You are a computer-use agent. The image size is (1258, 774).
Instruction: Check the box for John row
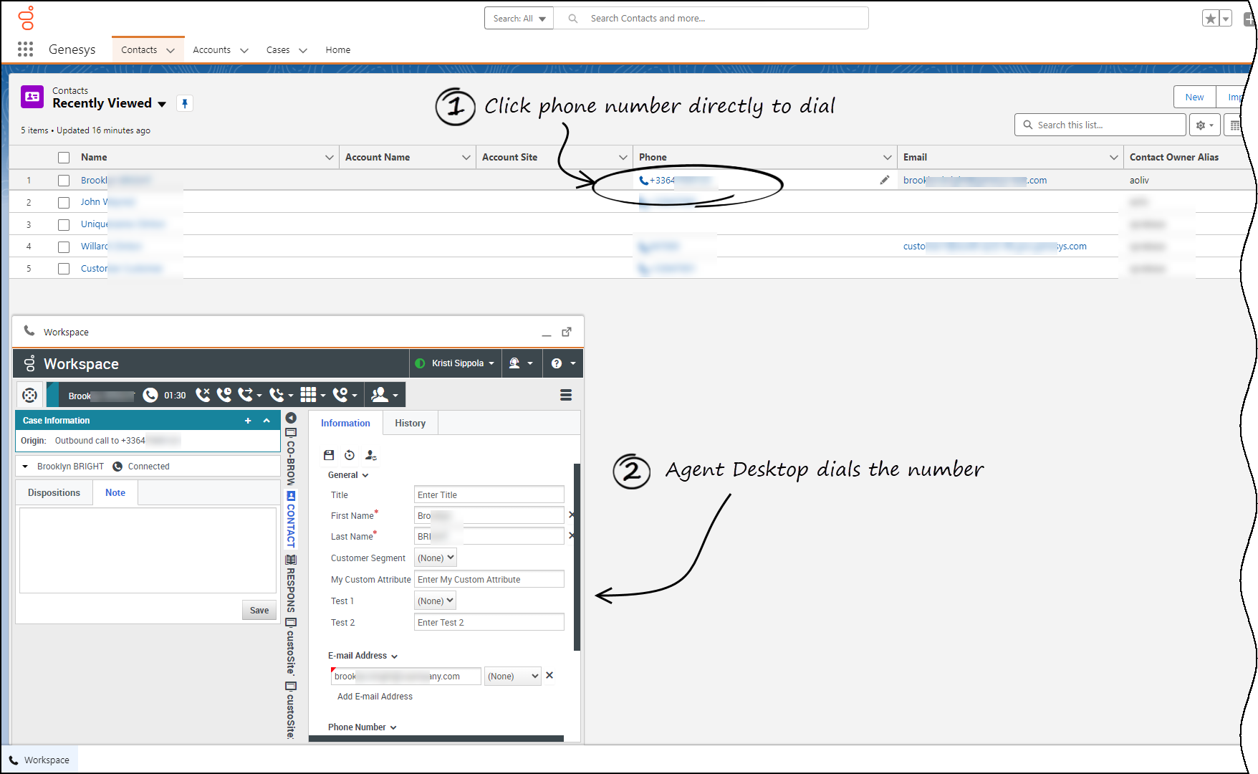pos(64,203)
